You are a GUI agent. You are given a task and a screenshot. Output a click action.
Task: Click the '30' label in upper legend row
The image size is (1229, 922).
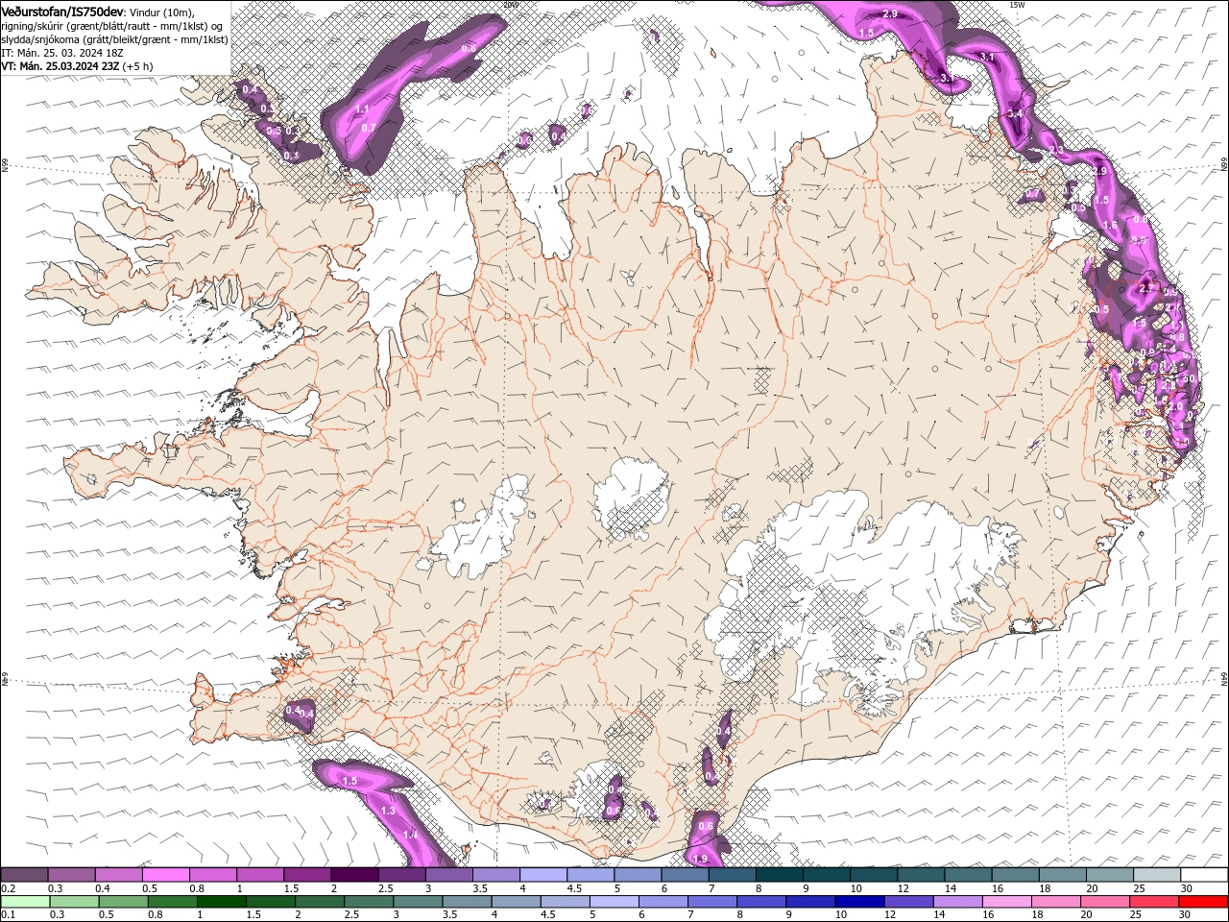(1187, 888)
